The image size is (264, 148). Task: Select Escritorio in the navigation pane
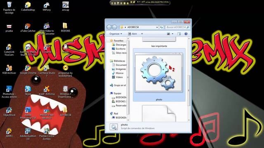pos(119,49)
